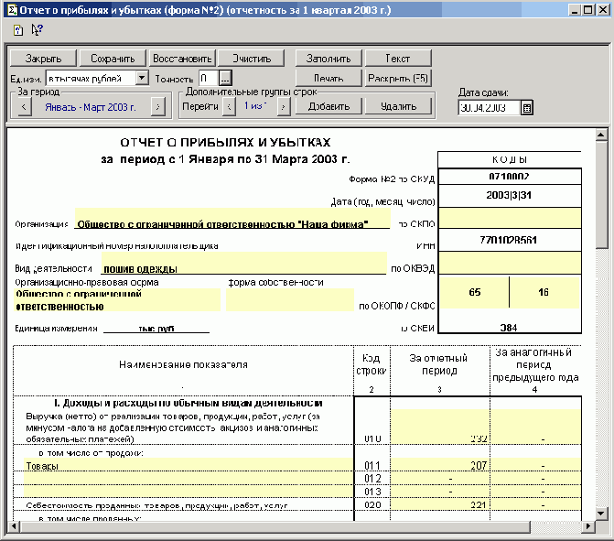Select the 'пошив одежды' activity field

click(x=243, y=264)
